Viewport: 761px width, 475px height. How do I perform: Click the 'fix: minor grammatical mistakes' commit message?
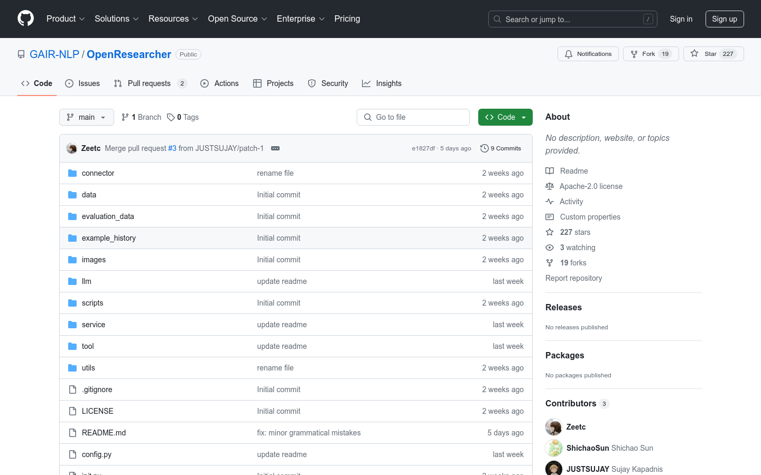(x=309, y=433)
